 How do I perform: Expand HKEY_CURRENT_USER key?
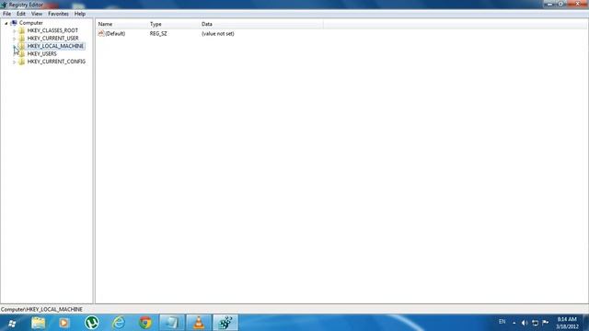tap(15, 39)
